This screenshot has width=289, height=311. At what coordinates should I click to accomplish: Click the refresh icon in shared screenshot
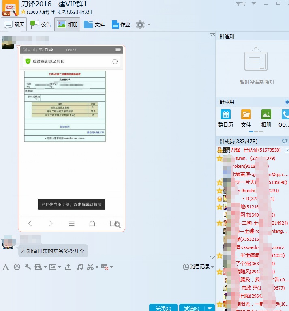click(x=115, y=62)
